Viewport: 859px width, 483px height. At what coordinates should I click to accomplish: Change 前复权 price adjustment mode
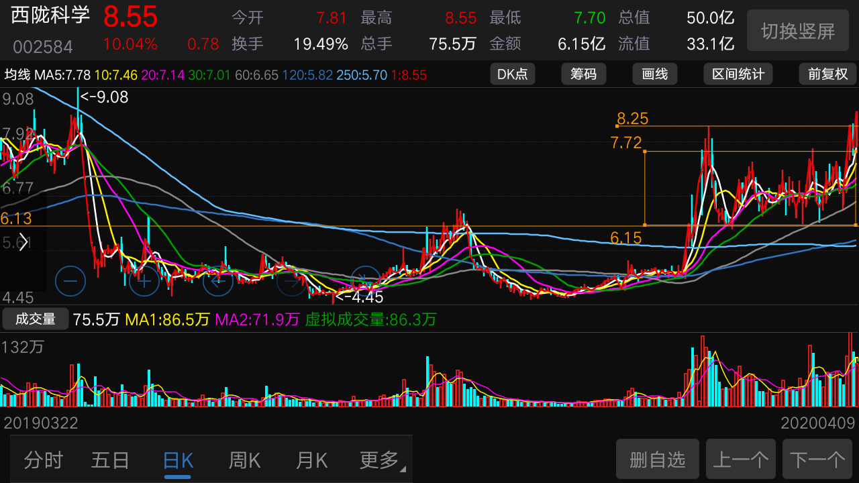[x=827, y=74]
